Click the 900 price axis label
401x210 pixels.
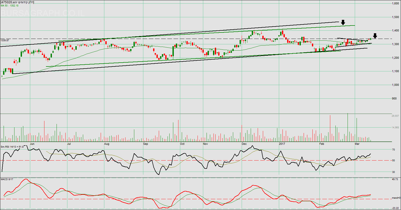click(x=394, y=98)
